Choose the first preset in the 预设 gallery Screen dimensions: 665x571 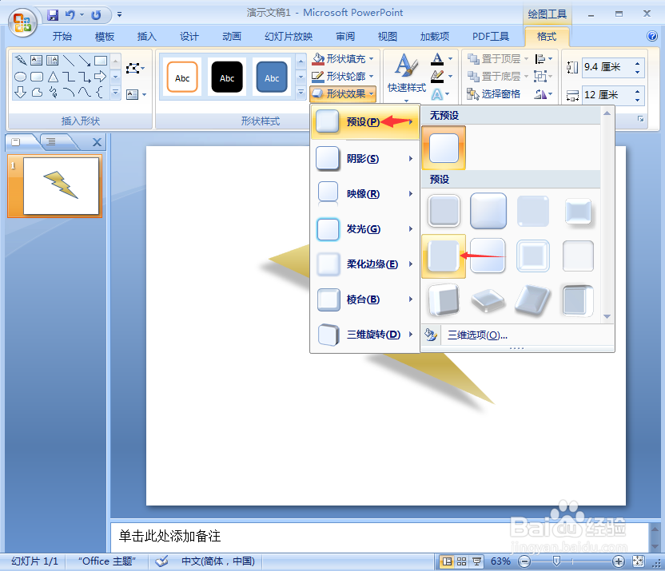click(x=444, y=211)
